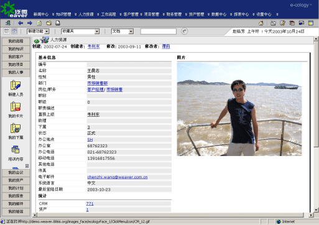
Task: Click the 市场销售部 department link
Action: tap(98, 83)
